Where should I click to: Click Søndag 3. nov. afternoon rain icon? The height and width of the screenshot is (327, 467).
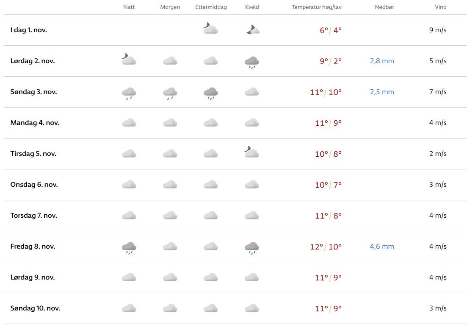(x=210, y=93)
